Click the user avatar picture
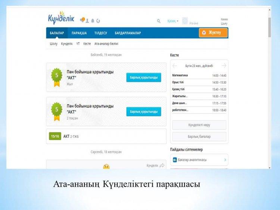Screen dimensions: 280x210 (185, 21)
